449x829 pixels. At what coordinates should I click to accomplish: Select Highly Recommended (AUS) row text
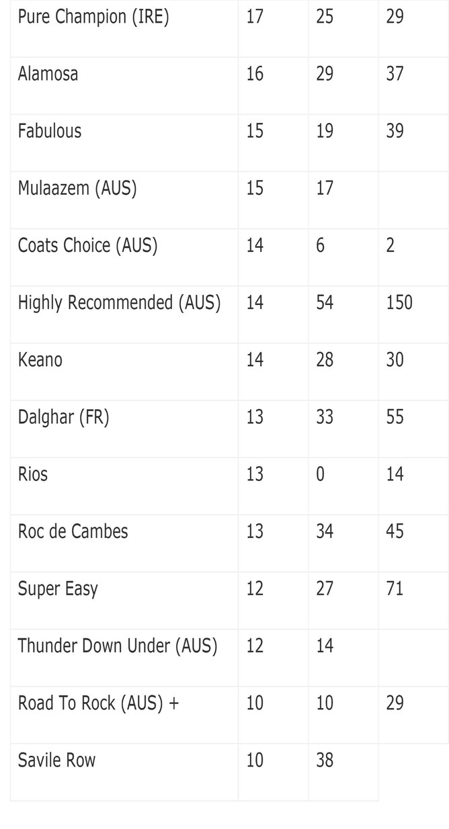[x=119, y=303]
